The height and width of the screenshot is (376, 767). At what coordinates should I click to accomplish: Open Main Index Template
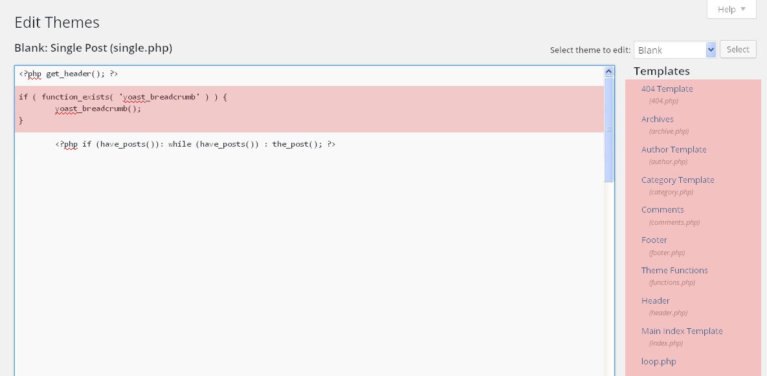point(682,331)
